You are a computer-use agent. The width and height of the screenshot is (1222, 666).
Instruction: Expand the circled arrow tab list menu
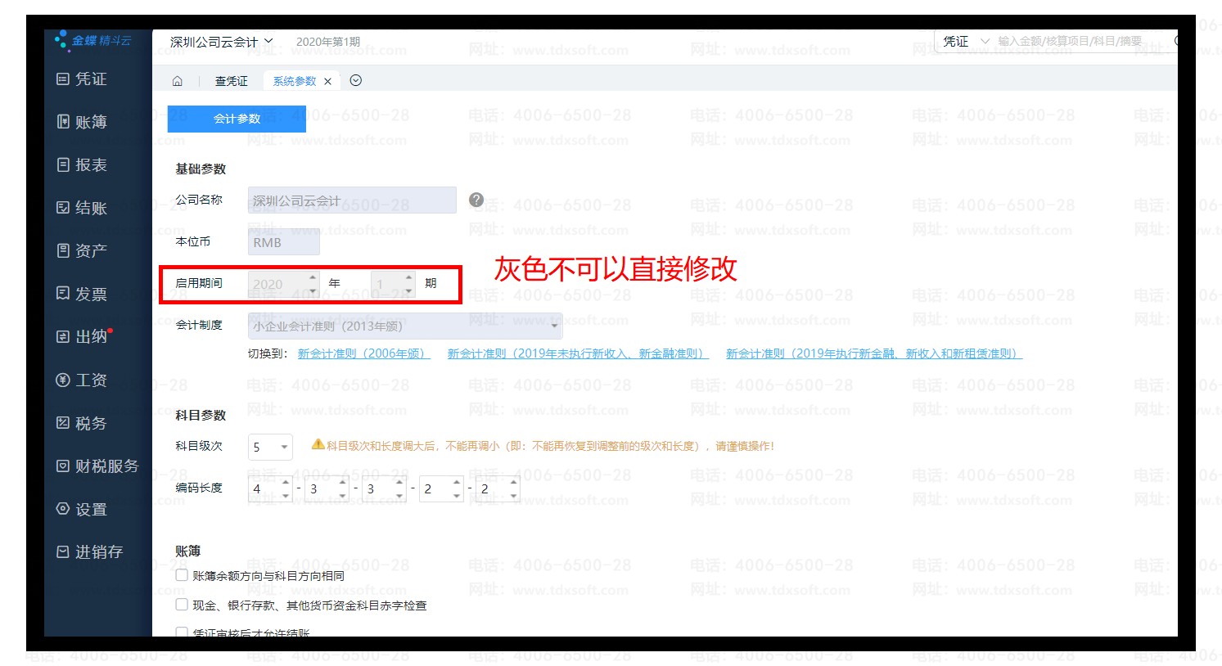pos(355,80)
